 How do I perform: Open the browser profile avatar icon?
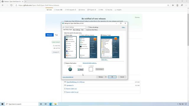pos(177,5)
